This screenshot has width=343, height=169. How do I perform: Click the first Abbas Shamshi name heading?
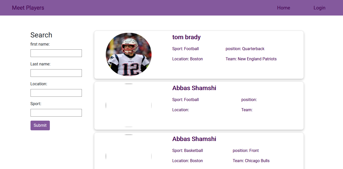pyautogui.click(x=194, y=88)
